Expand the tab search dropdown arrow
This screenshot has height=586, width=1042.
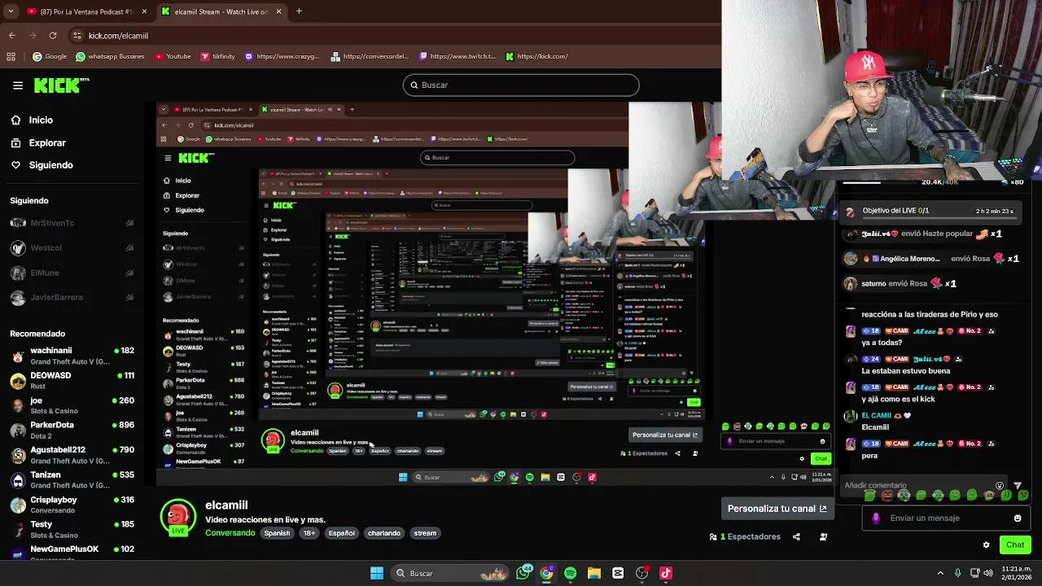click(10, 11)
